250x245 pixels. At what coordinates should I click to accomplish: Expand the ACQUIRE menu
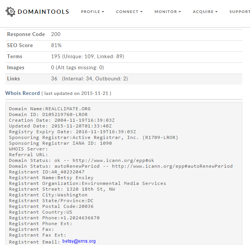205,12
